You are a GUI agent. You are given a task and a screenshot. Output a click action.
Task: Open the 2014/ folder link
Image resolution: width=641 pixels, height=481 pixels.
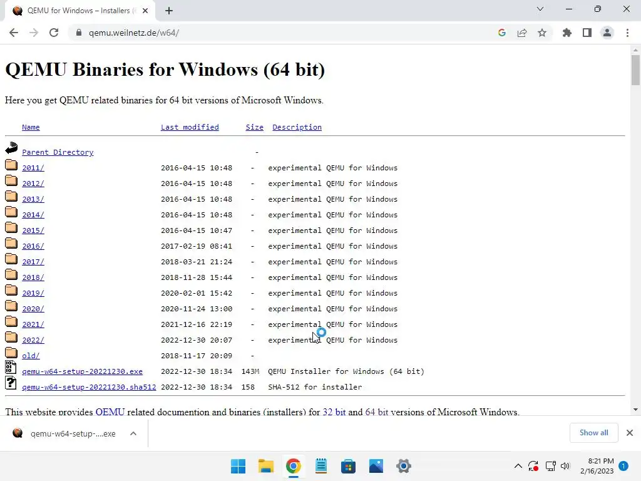[x=33, y=215]
